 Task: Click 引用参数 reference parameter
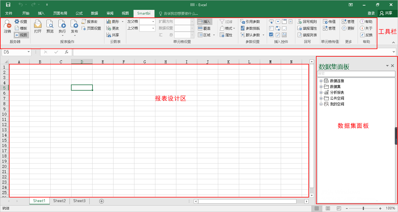pos(250,21)
